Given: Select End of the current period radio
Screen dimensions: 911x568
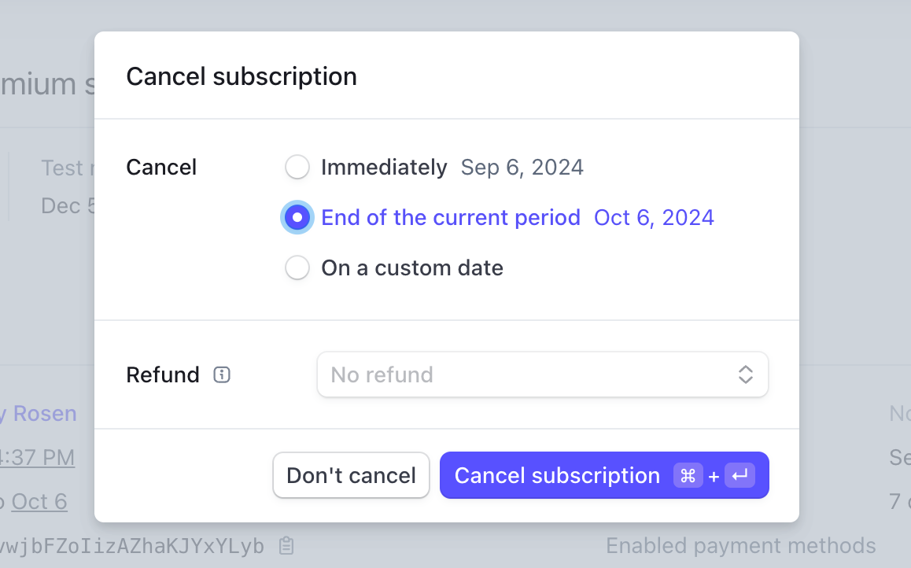Looking at the screenshot, I should (297, 218).
